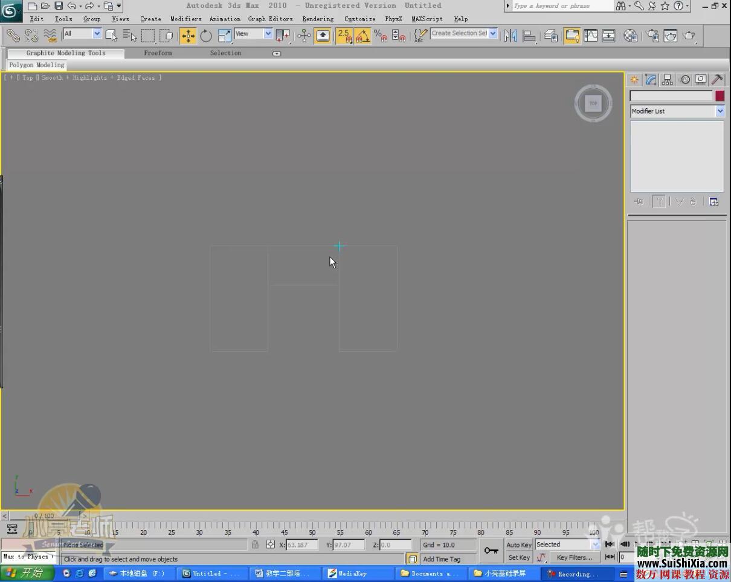Image resolution: width=731 pixels, height=582 pixels.
Task: Toggle Auto Key animation mode
Action: 518,545
